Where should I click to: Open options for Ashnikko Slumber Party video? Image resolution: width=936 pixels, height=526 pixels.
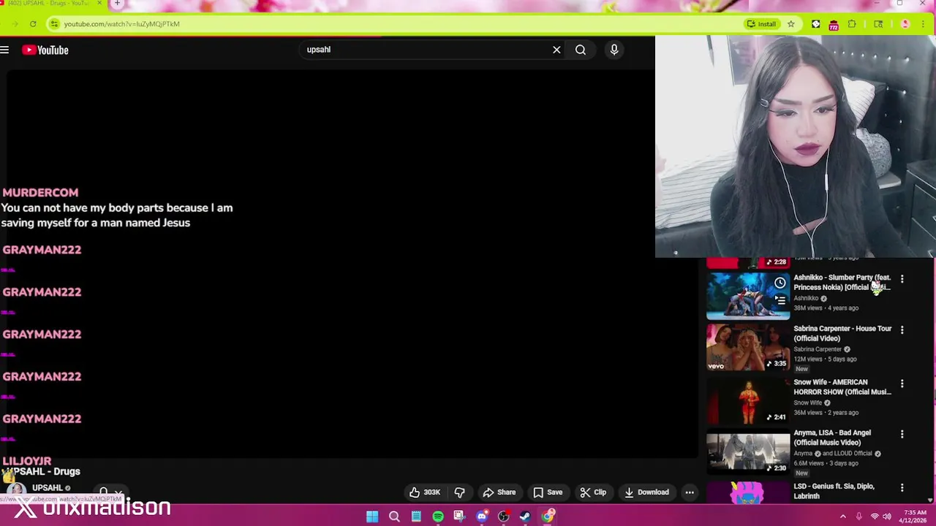(x=902, y=279)
